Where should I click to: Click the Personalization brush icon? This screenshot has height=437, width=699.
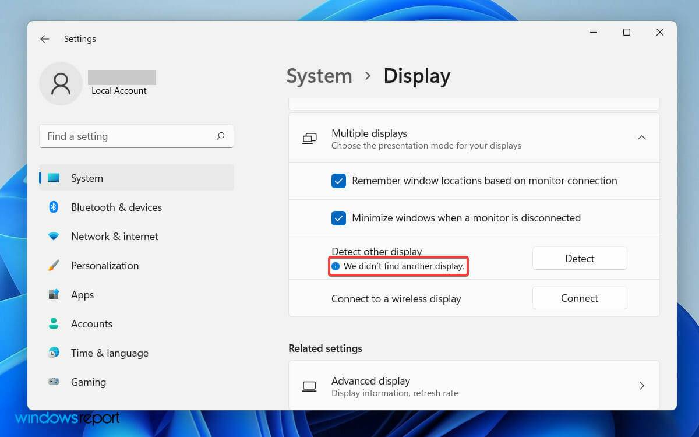click(x=53, y=265)
